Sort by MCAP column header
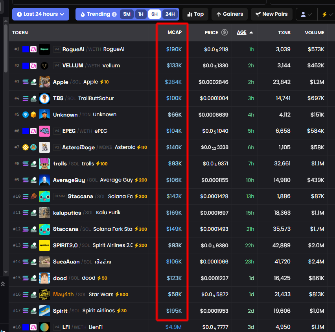The height and width of the screenshot is (332, 335). click(175, 32)
